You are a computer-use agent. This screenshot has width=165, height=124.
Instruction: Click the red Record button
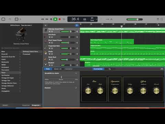pos(59,19)
